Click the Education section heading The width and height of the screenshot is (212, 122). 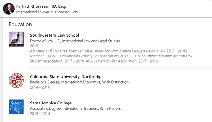20,24
